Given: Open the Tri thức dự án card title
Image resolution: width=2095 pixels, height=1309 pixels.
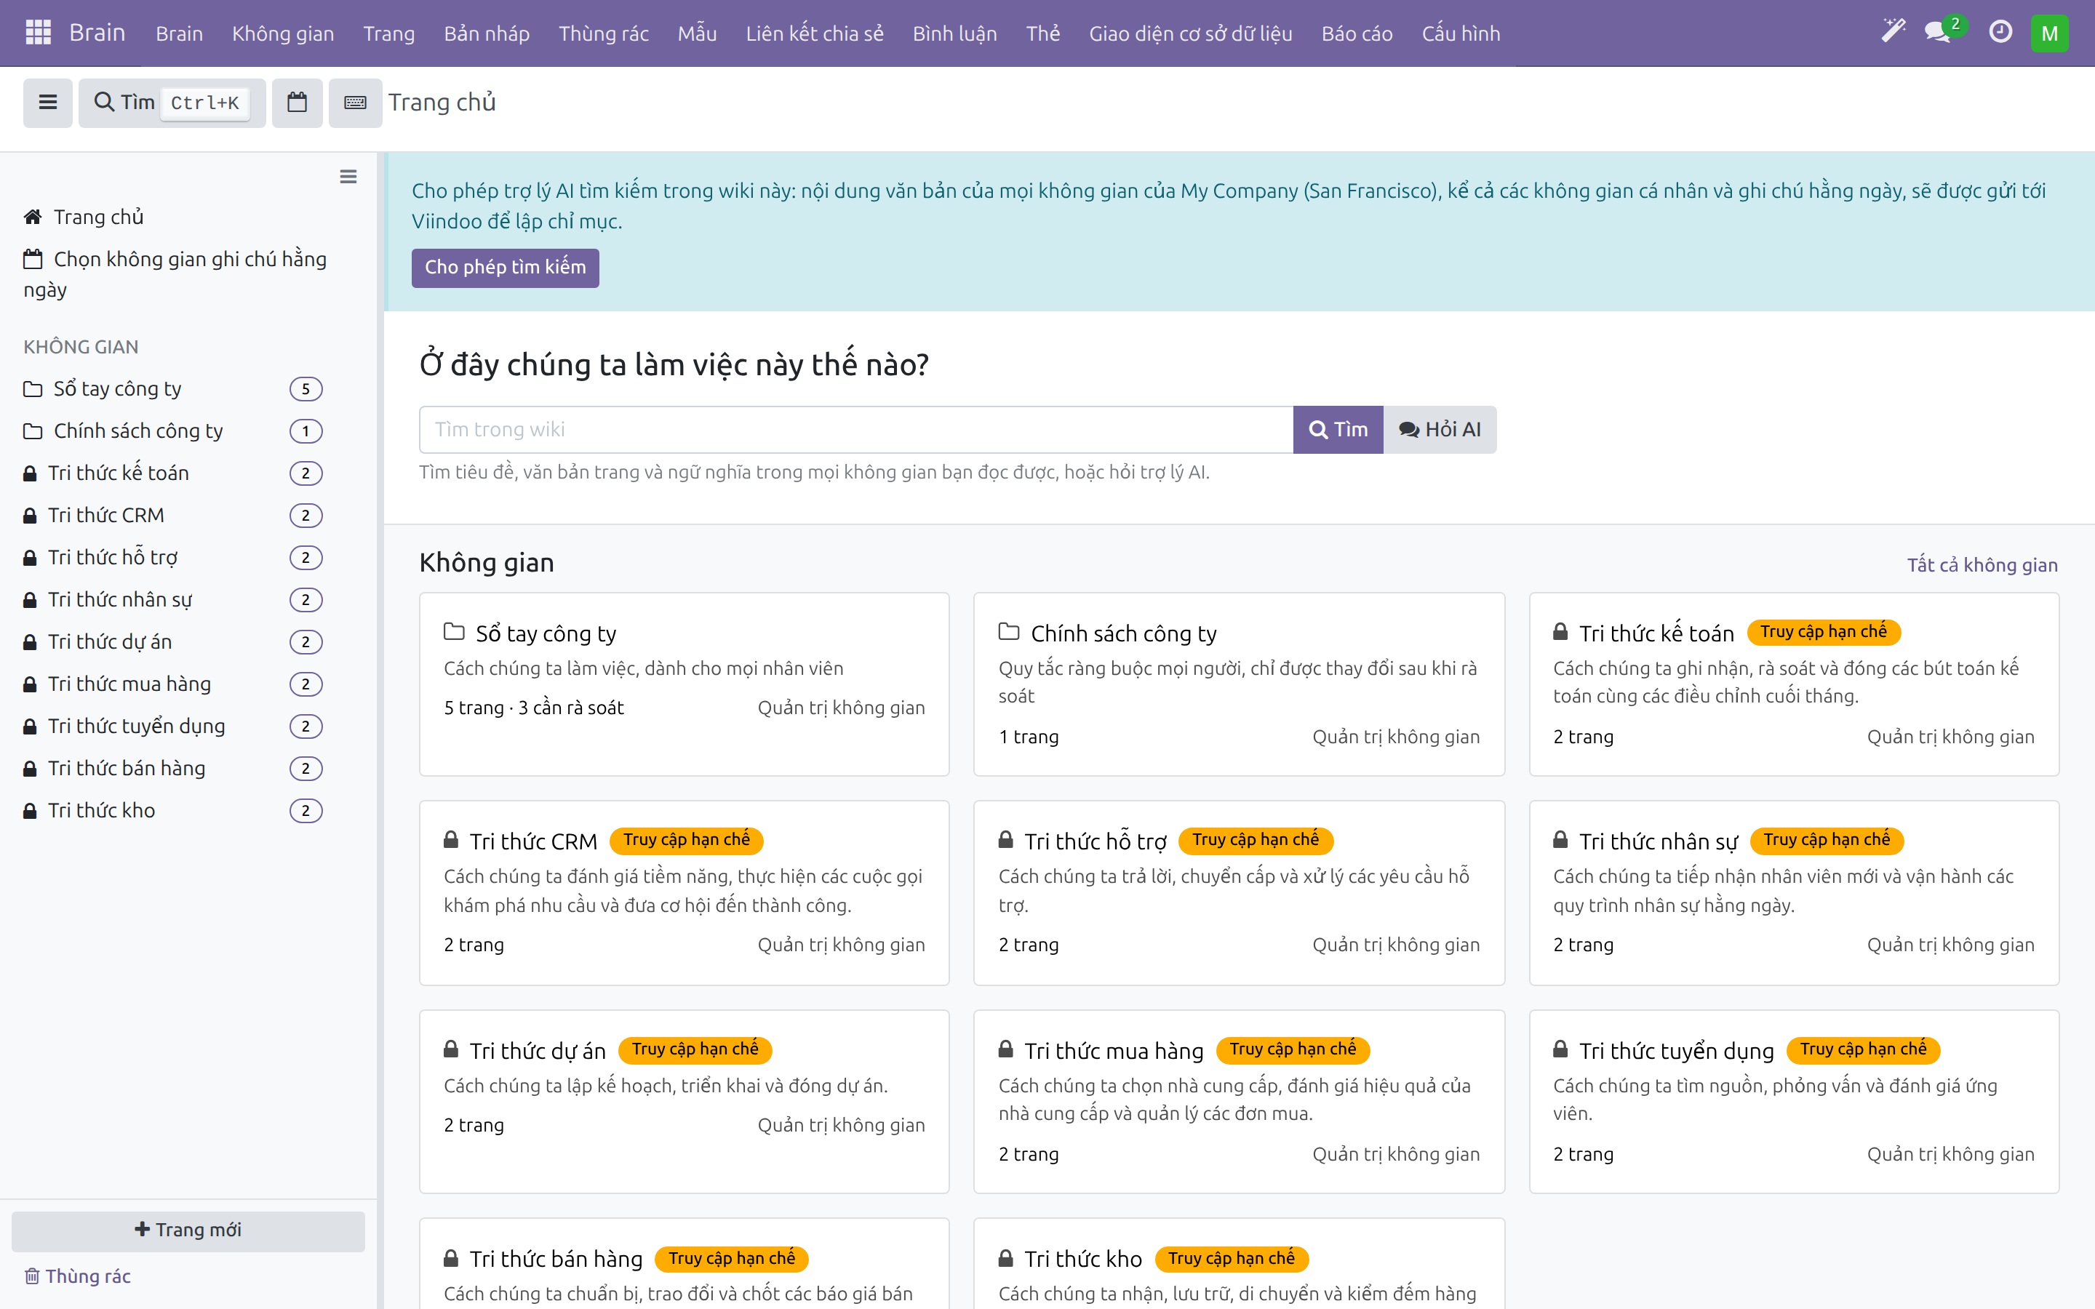Looking at the screenshot, I should [x=538, y=1050].
